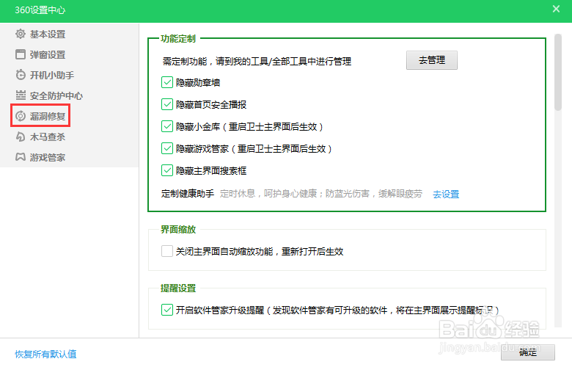Viewport: 572px width, 367px height.
Task: Click the 去管理 button
Action: (x=431, y=60)
